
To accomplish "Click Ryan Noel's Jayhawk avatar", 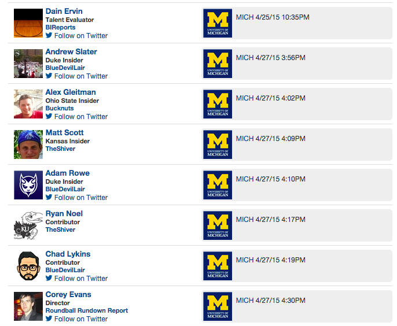I will tap(28, 225).
